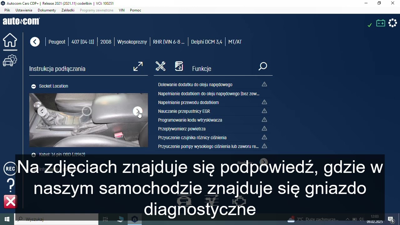Click the RHR (VIN 6-8 ... engine breadcrumb

tap(169, 42)
